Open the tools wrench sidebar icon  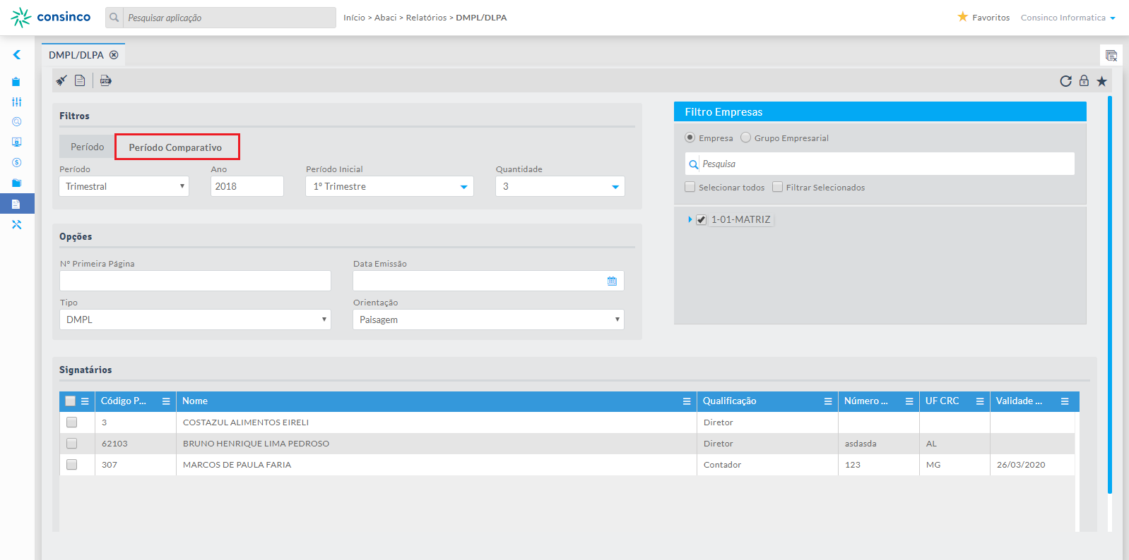click(16, 224)
